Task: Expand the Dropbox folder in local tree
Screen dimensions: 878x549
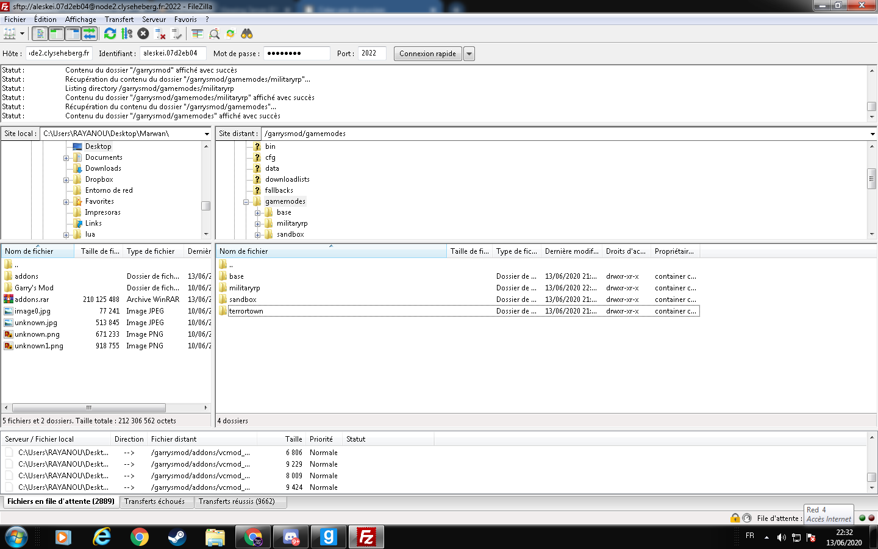Action: coord(66,180)
